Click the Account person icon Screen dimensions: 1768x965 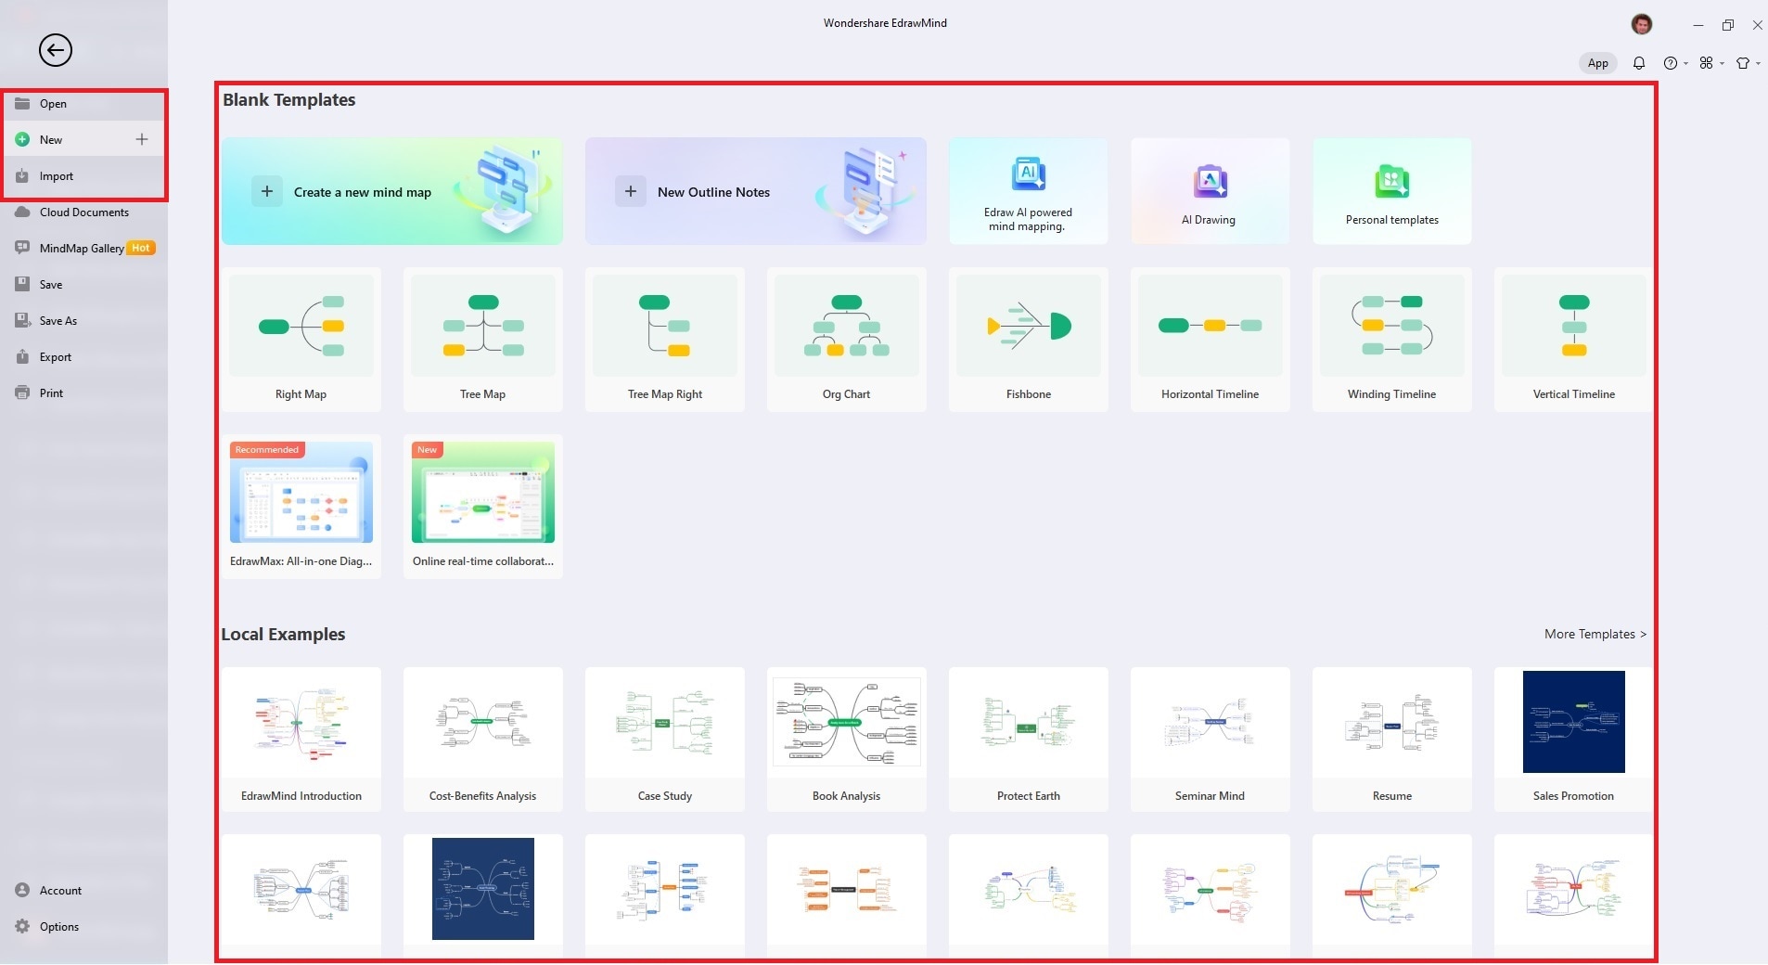click(22, 890)
